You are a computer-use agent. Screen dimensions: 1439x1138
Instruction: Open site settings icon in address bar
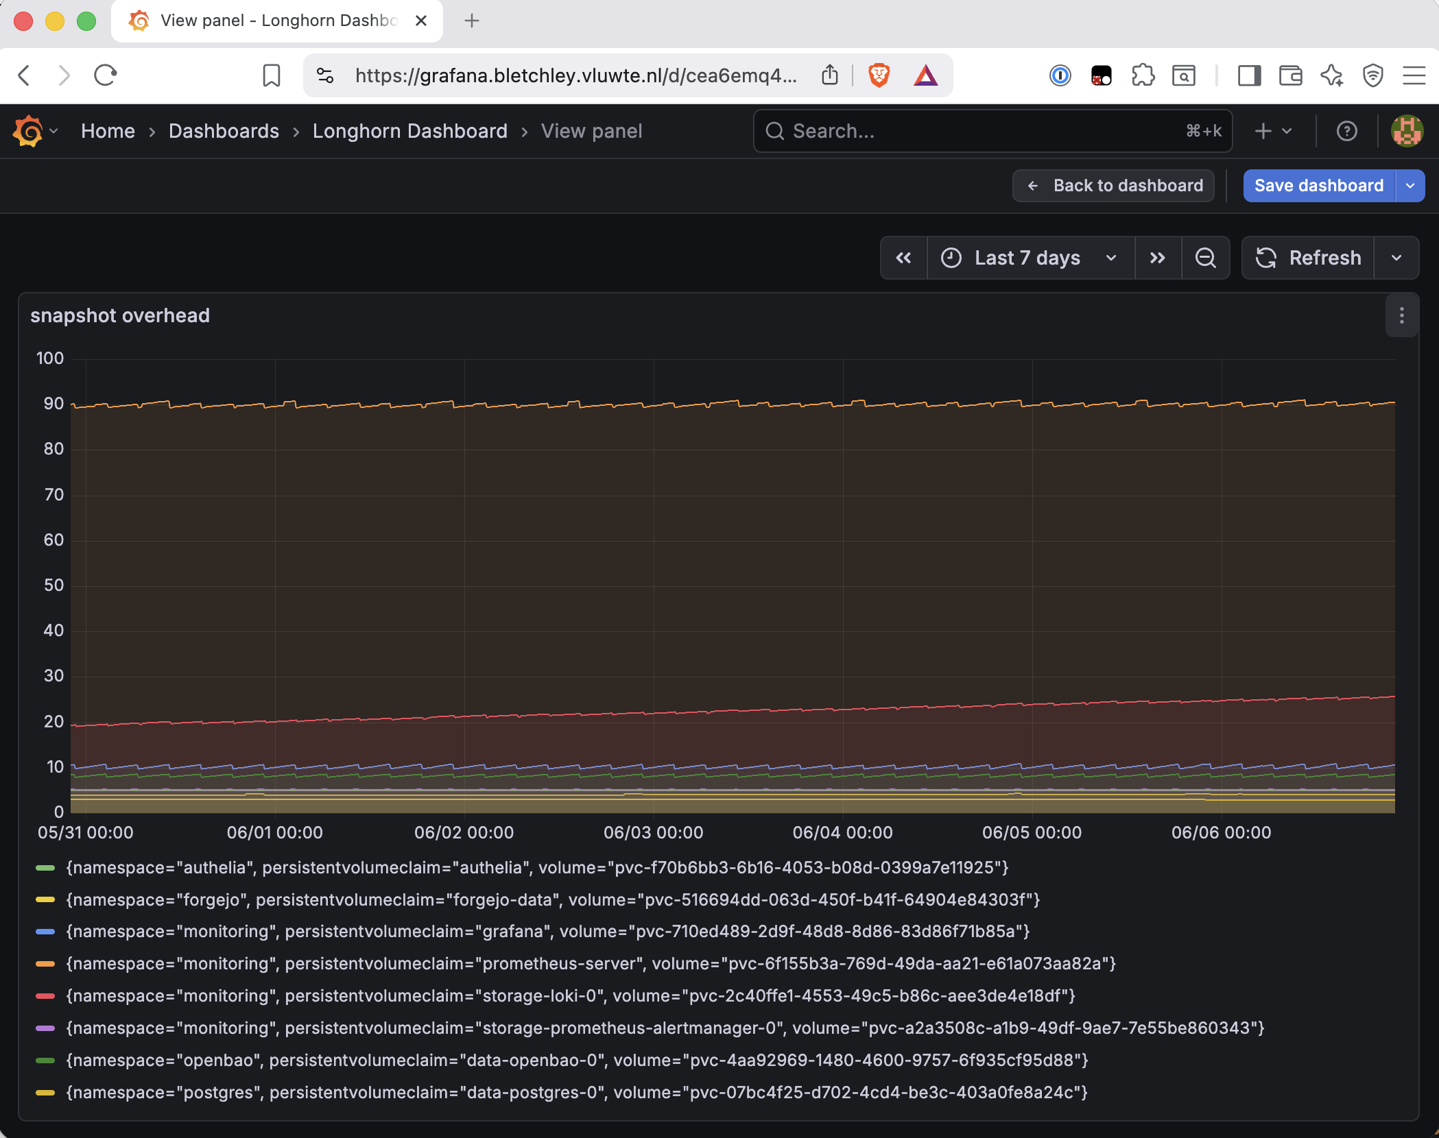click(x=325, y=75)
